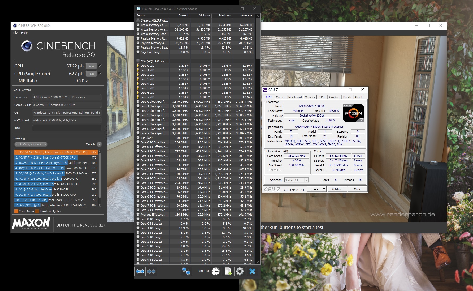This screenshot has height=291, width=473.
Task: Open the Tools dropdown arrow in CPU-Z
Action: coord(324,189)
